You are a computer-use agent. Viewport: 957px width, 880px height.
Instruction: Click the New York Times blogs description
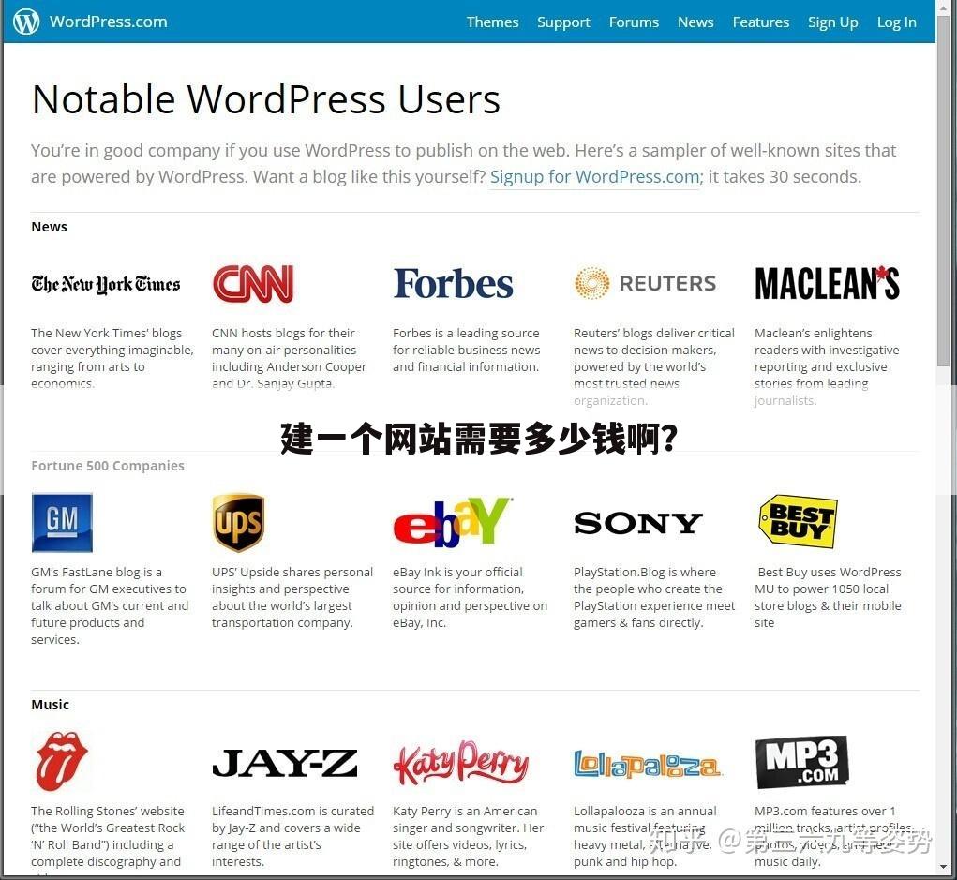click(x=112, y=358)
